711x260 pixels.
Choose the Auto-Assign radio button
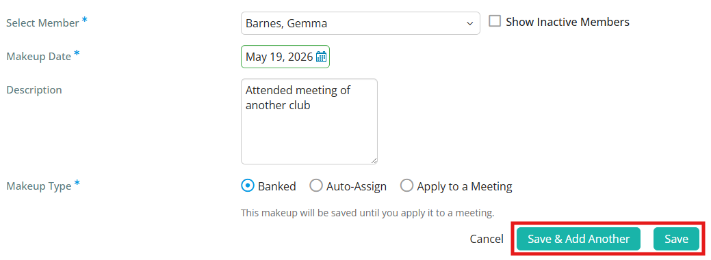coord(315,186)
